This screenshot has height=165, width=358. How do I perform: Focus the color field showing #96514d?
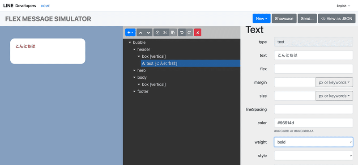point(314,123)
